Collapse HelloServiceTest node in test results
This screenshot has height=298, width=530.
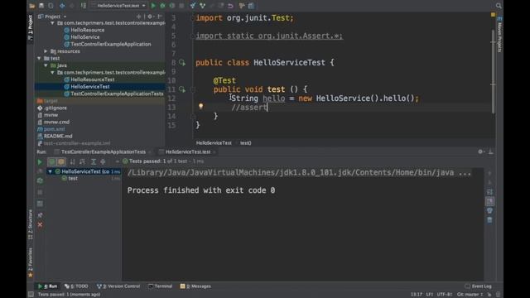(x=50, y=171)
